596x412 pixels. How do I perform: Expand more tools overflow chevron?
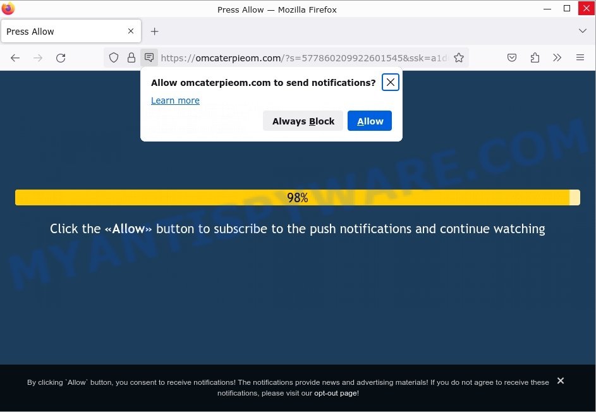tap(557, 58)
